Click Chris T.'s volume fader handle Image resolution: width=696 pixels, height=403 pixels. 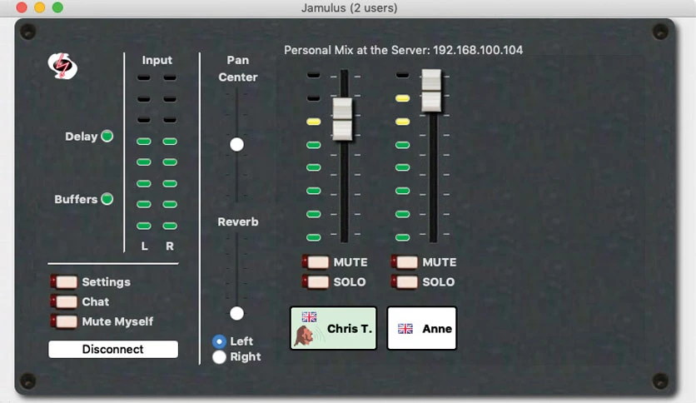pos(343,119)
